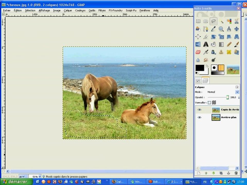Click the black foreground color swatch
247x185 pixels.
(x=200, y=68)
